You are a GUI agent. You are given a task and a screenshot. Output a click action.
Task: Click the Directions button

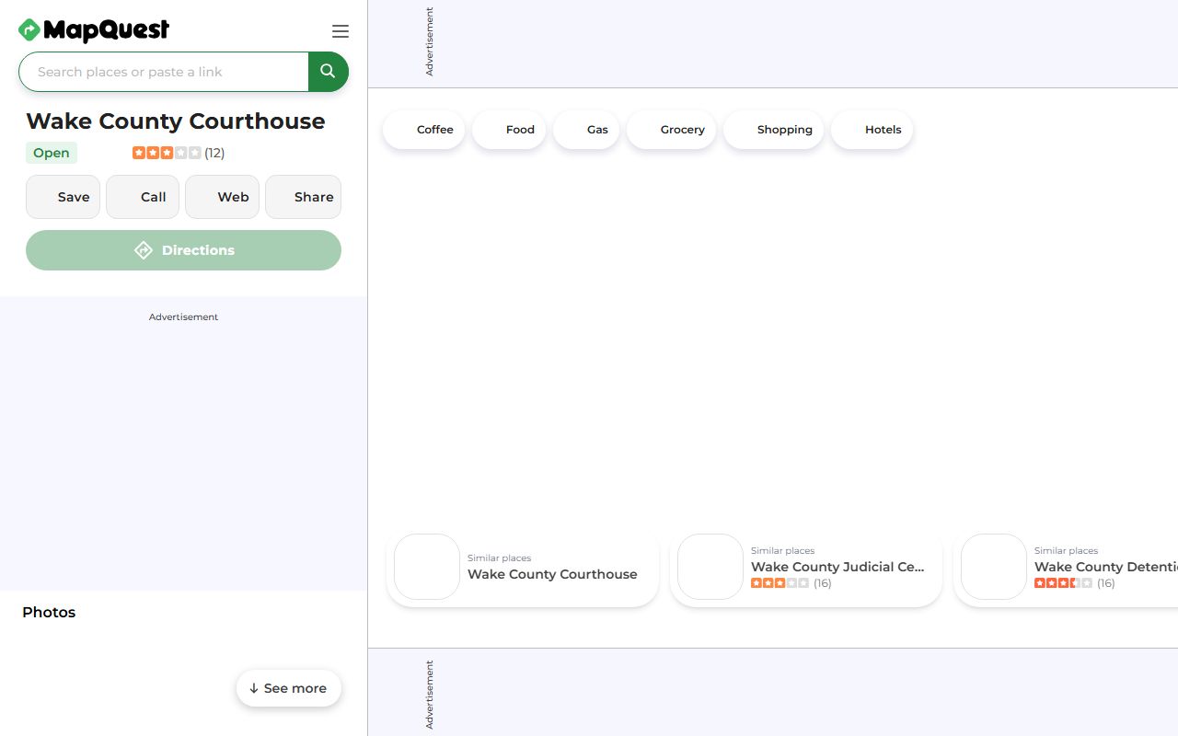[x=183, y=250]
